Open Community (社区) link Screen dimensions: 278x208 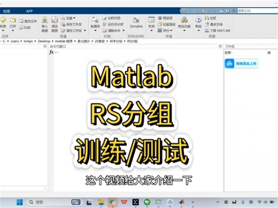pyautogui.click(x=211, y=18)
